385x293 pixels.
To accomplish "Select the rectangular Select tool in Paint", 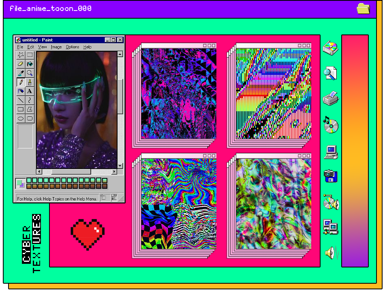I will coord(30,55).
